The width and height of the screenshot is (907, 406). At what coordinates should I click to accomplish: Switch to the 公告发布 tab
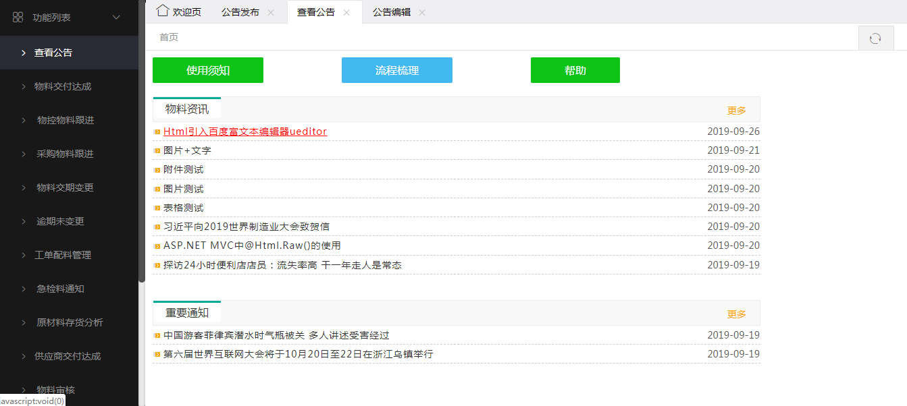tap(240, 12)
